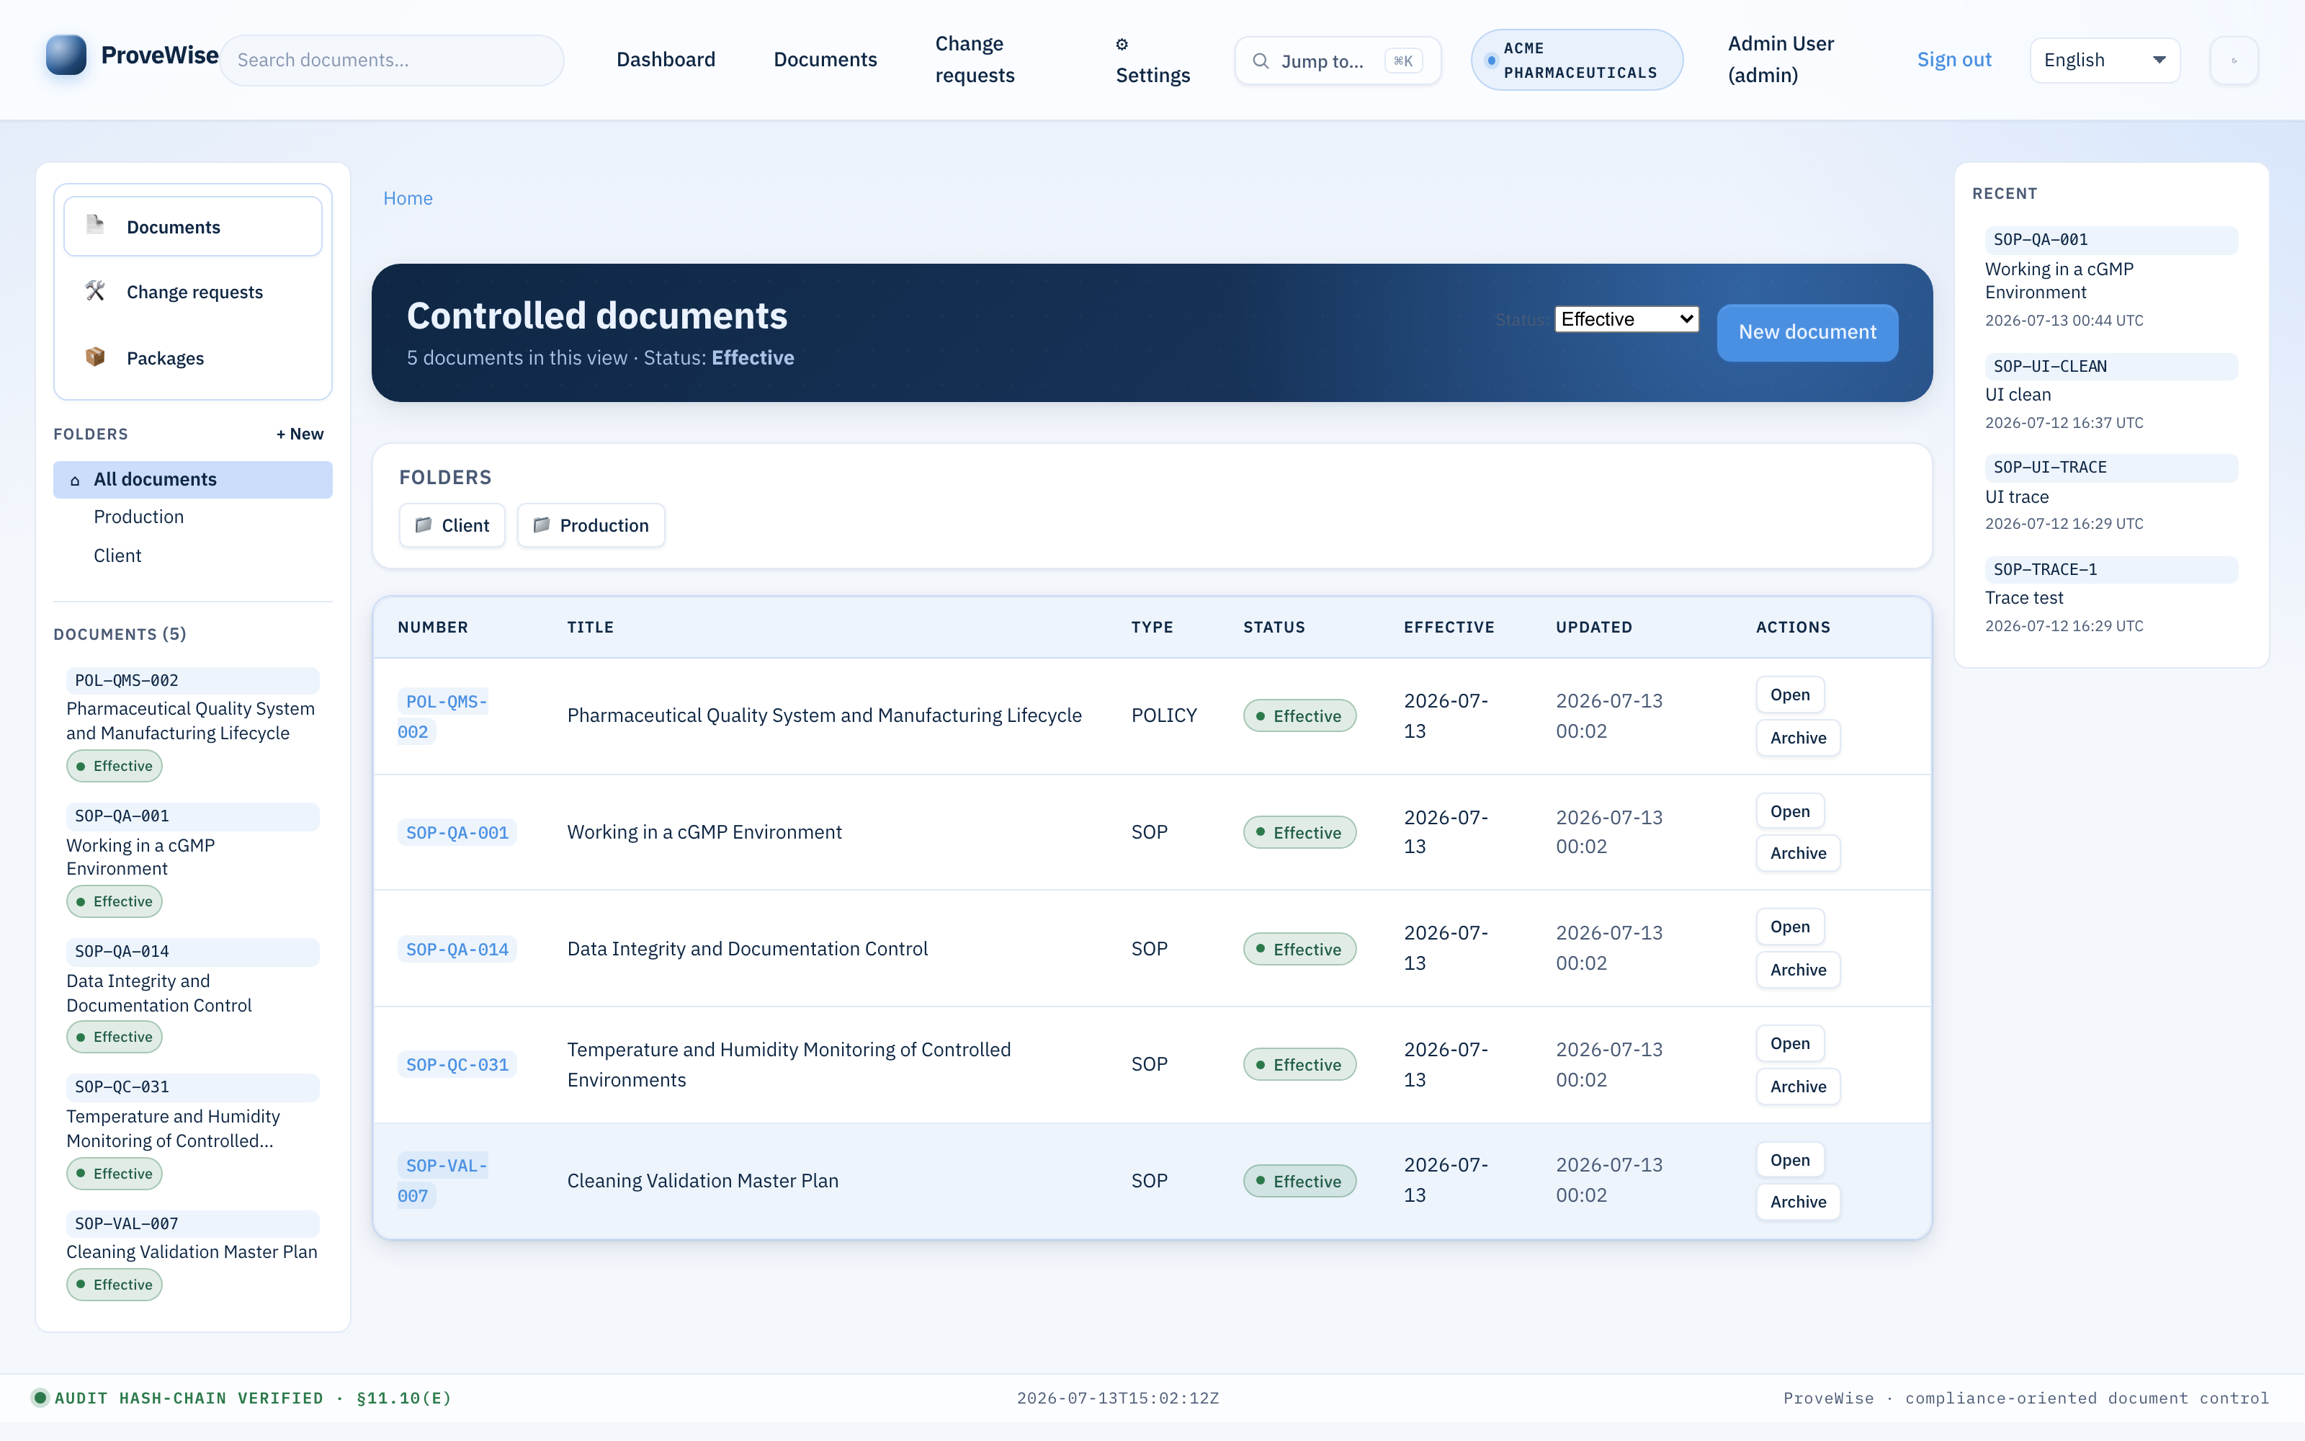Open the Acme Pharmaceuticals tenant switcher
Screen dimensions: 2305x1441
[x=1577, y=60]
